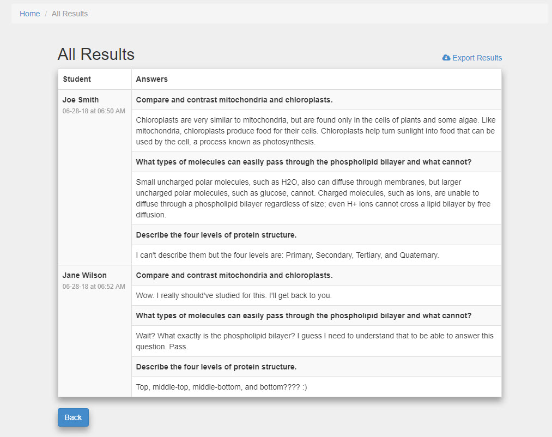Click the large All Results page heading
This screenshot has width=552, height=437.
96,54
